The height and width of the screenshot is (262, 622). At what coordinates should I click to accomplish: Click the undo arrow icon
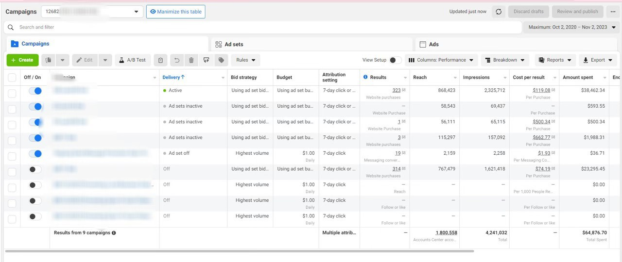click(x=176, y=60)
